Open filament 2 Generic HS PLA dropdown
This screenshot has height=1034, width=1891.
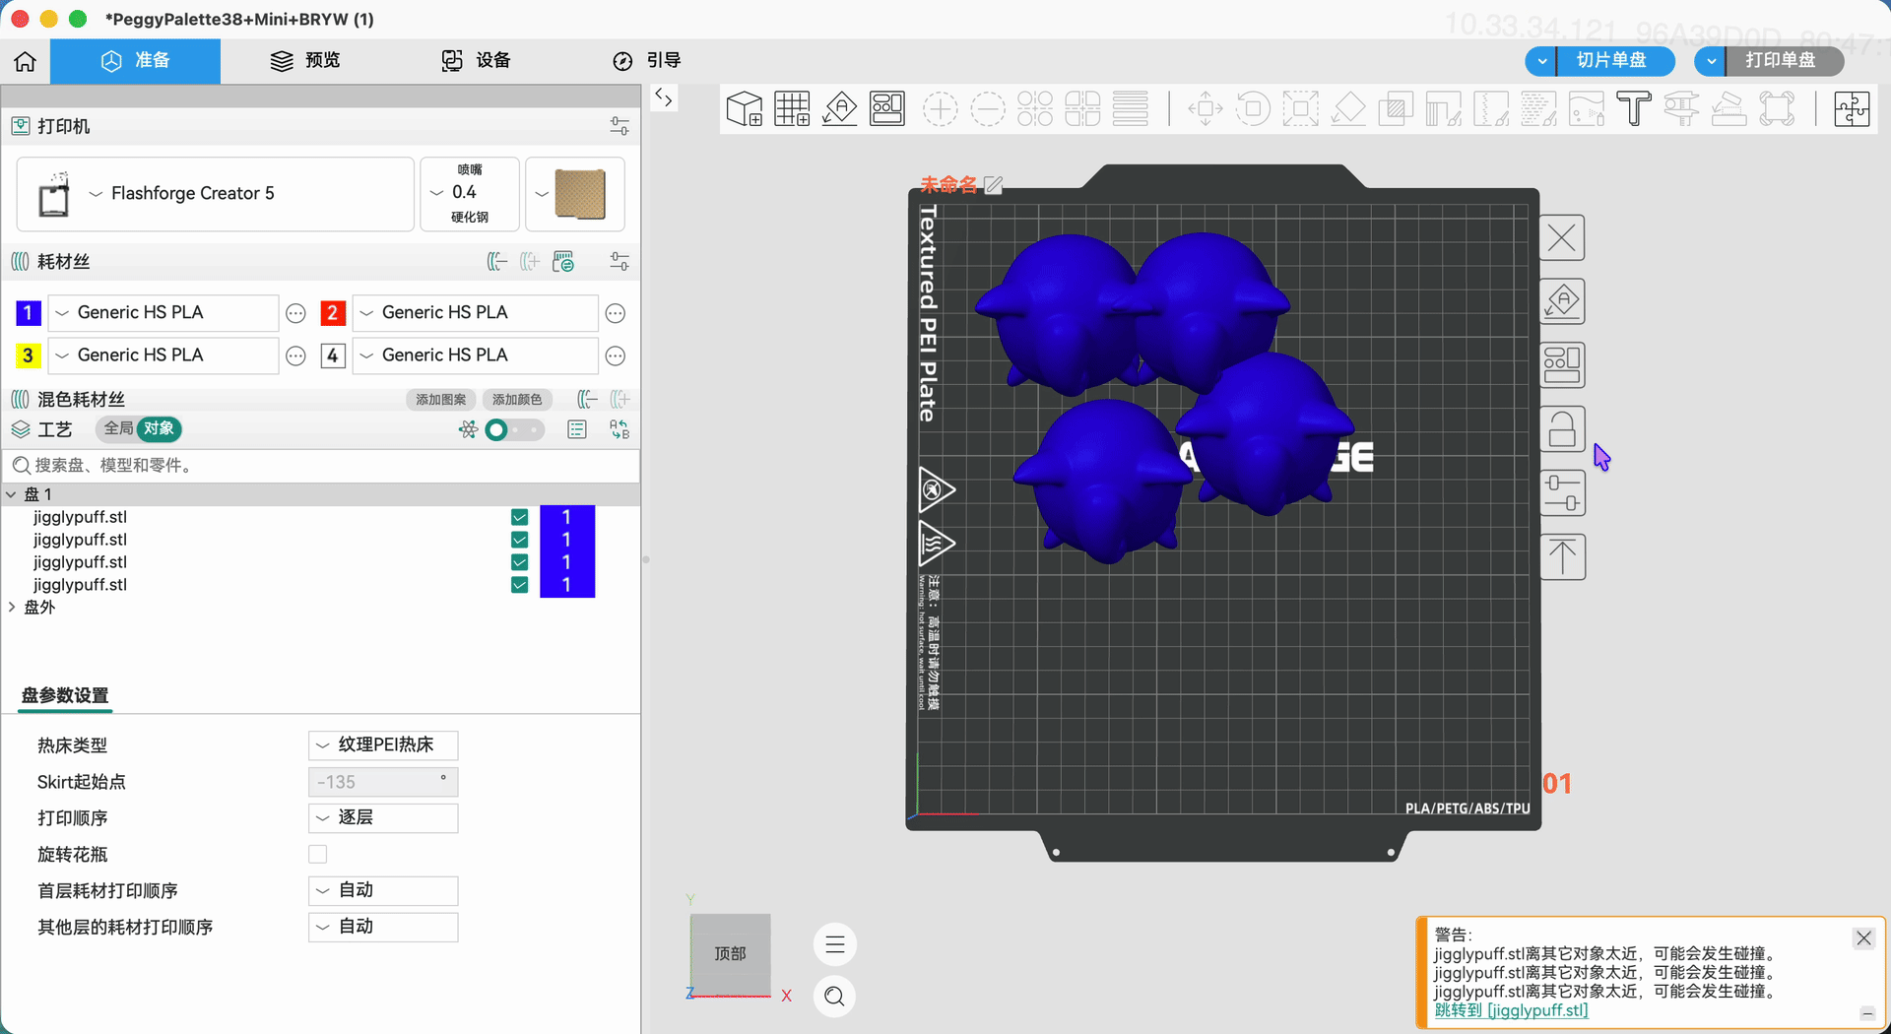pos(475,313)
